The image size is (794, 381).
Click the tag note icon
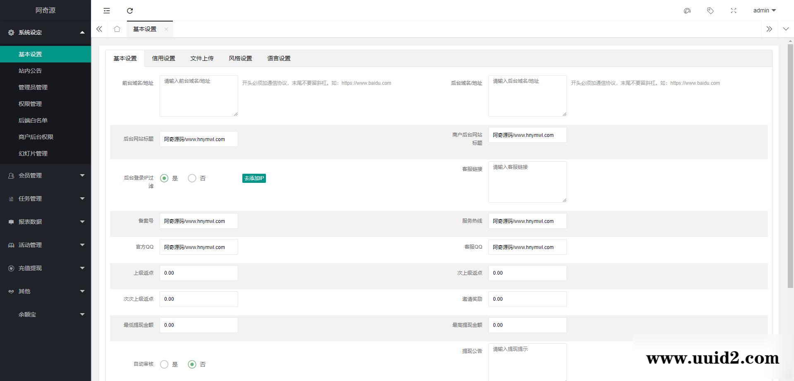click(x=710, y=11)
